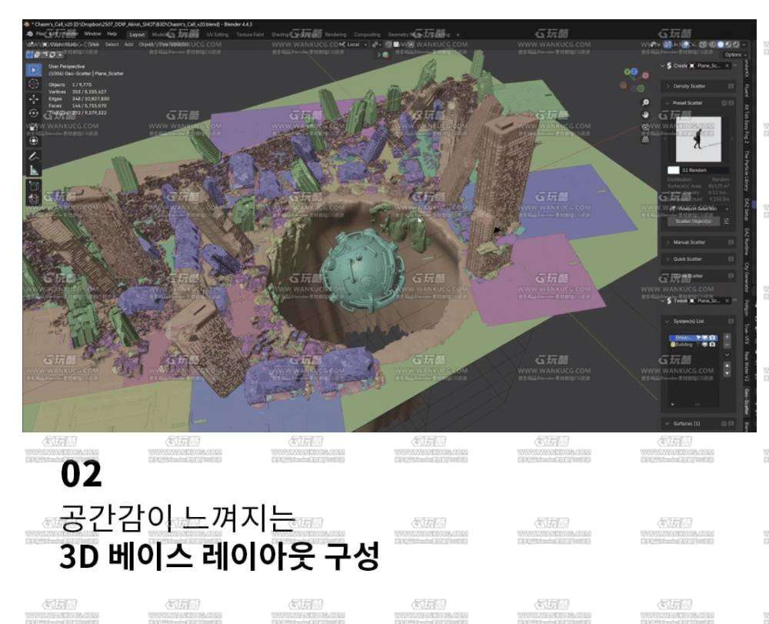Click the orientation navigation gizmo
The image size is (769, 624).
(635, 77)
